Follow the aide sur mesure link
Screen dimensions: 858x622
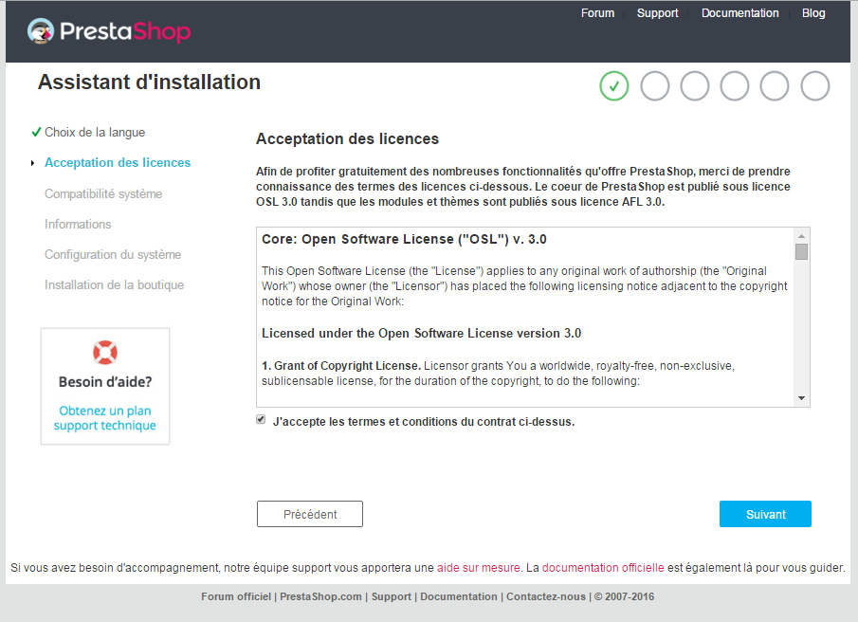[478, 568]
